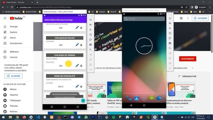Image resolution: width=213 pixels, height=120 pixels.
Task: Open Chrome three-dot menu
Action: click(210, 7)
